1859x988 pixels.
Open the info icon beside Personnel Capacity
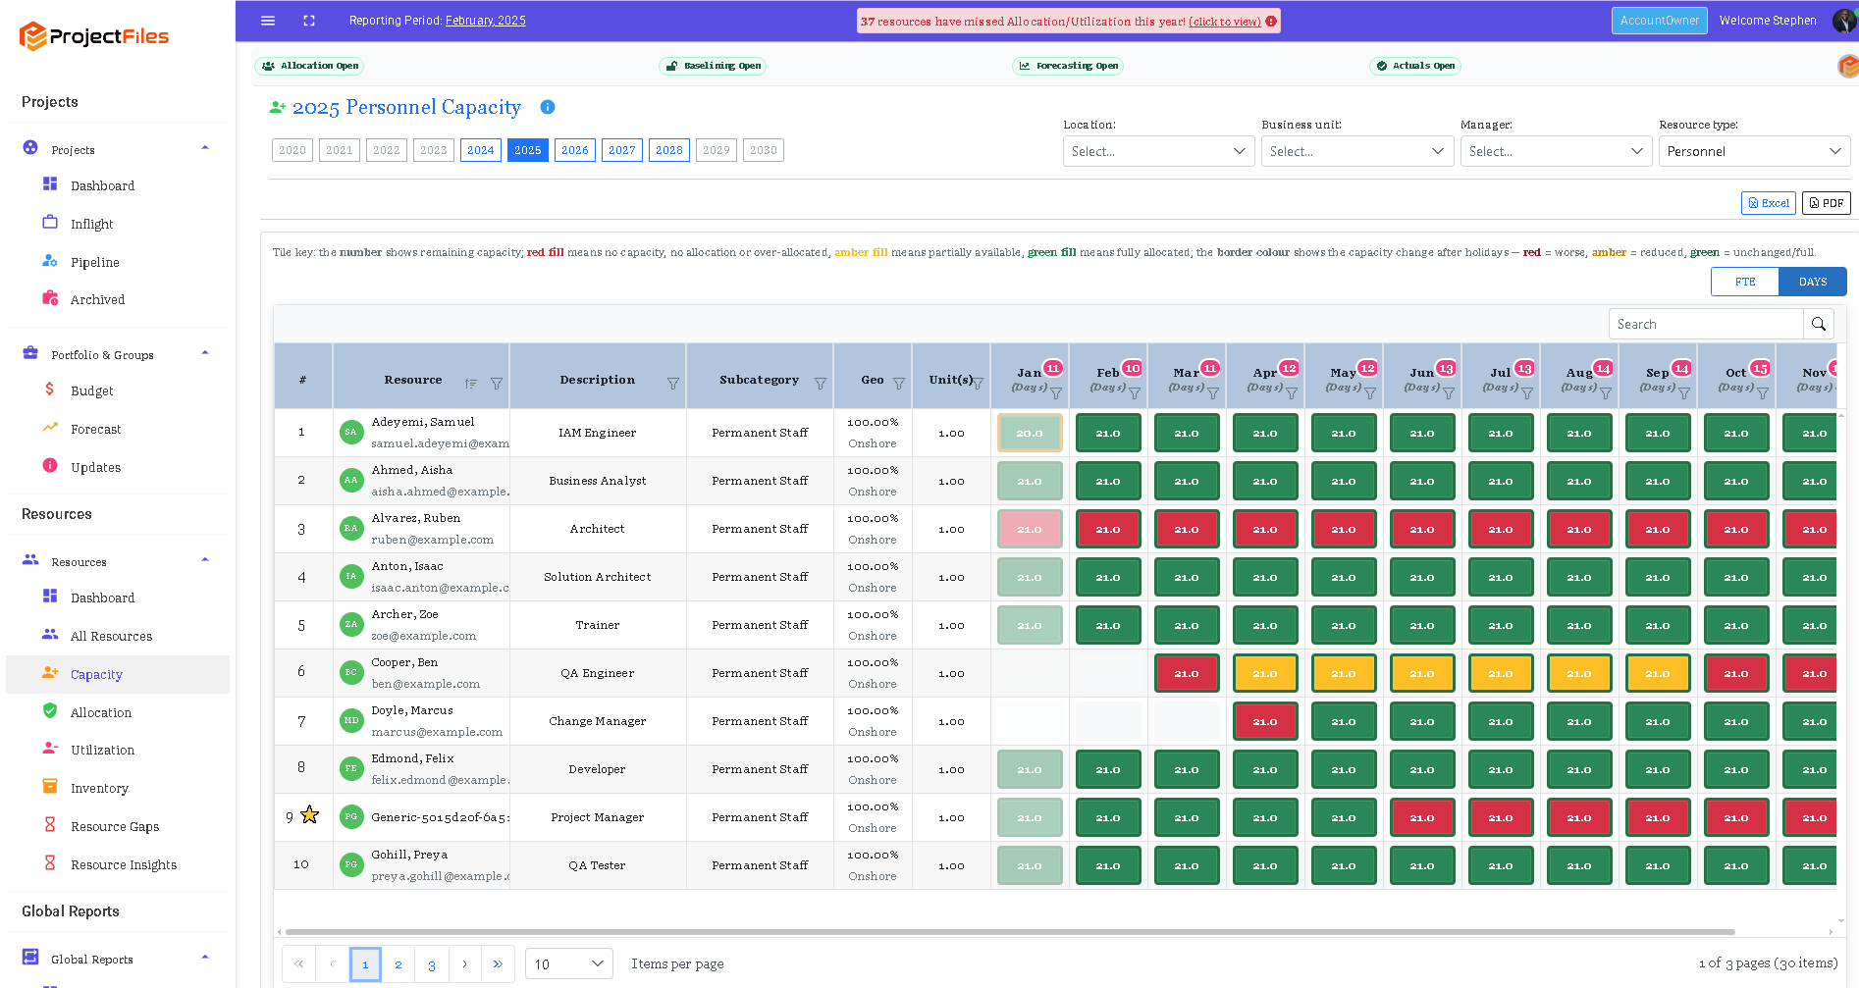tap(548, 107)
